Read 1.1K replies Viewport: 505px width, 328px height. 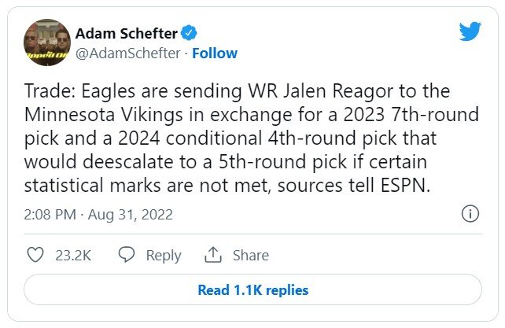252,289
